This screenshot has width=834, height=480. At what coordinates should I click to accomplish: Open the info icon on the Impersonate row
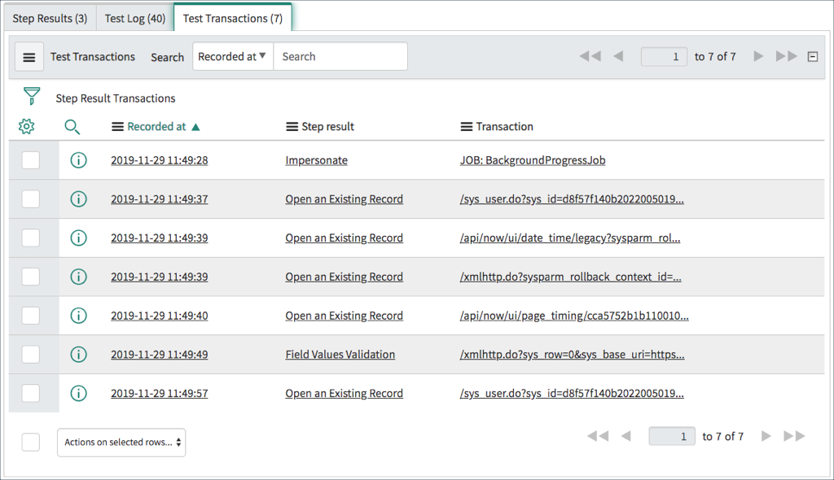[x=78, y=159]
